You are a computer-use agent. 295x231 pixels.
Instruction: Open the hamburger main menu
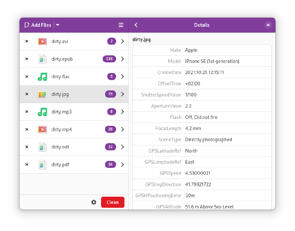121,25
